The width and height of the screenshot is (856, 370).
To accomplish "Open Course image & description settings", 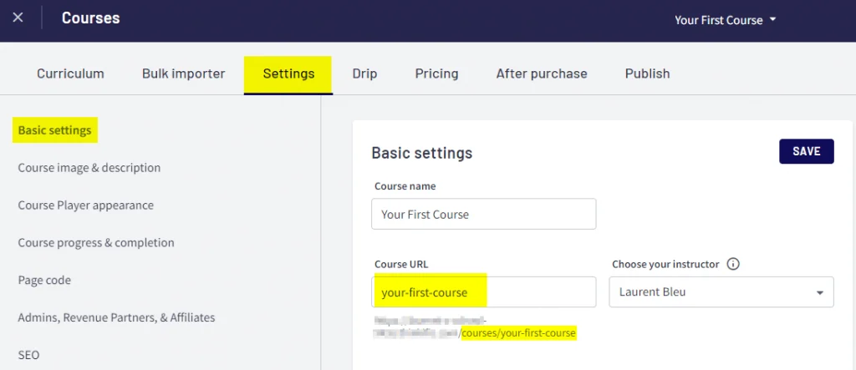I will tap(89, 168).
